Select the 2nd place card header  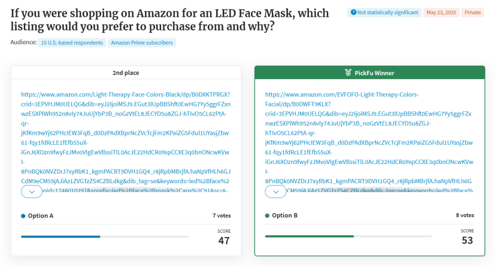[126, 72]
